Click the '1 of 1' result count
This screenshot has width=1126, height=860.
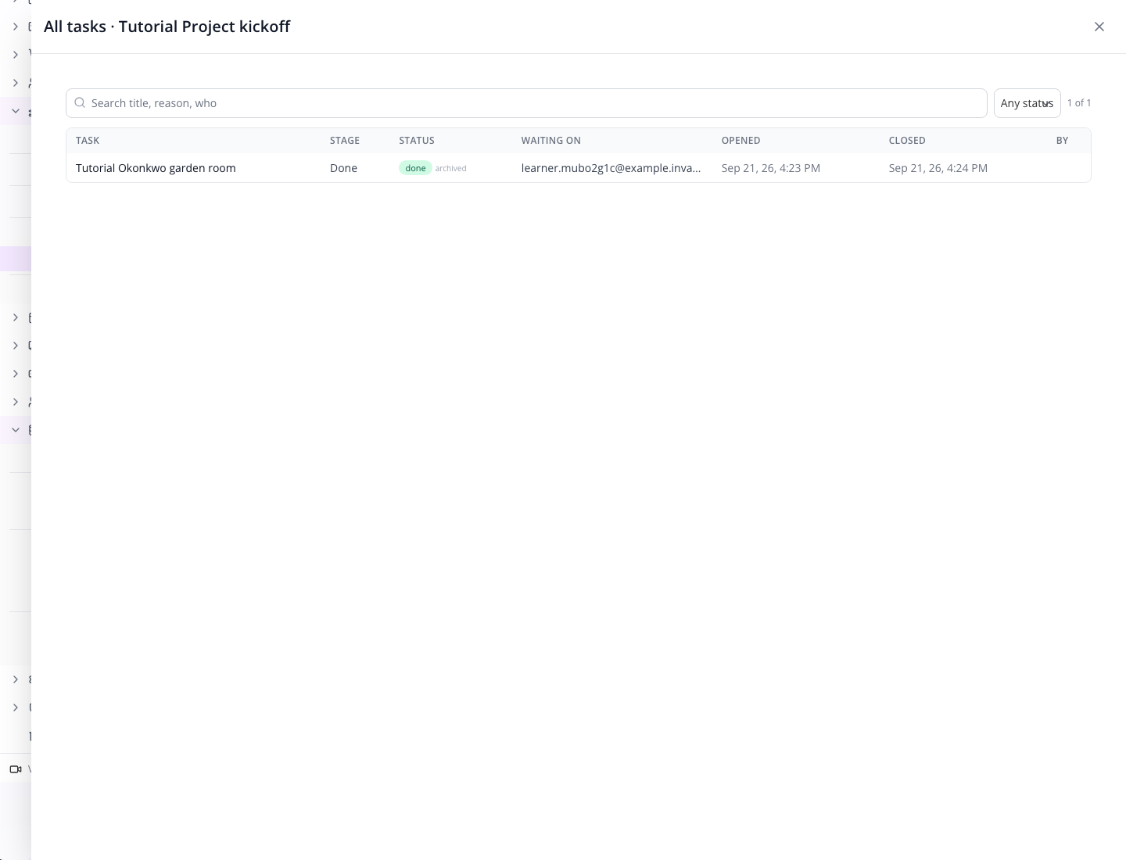1079,103
